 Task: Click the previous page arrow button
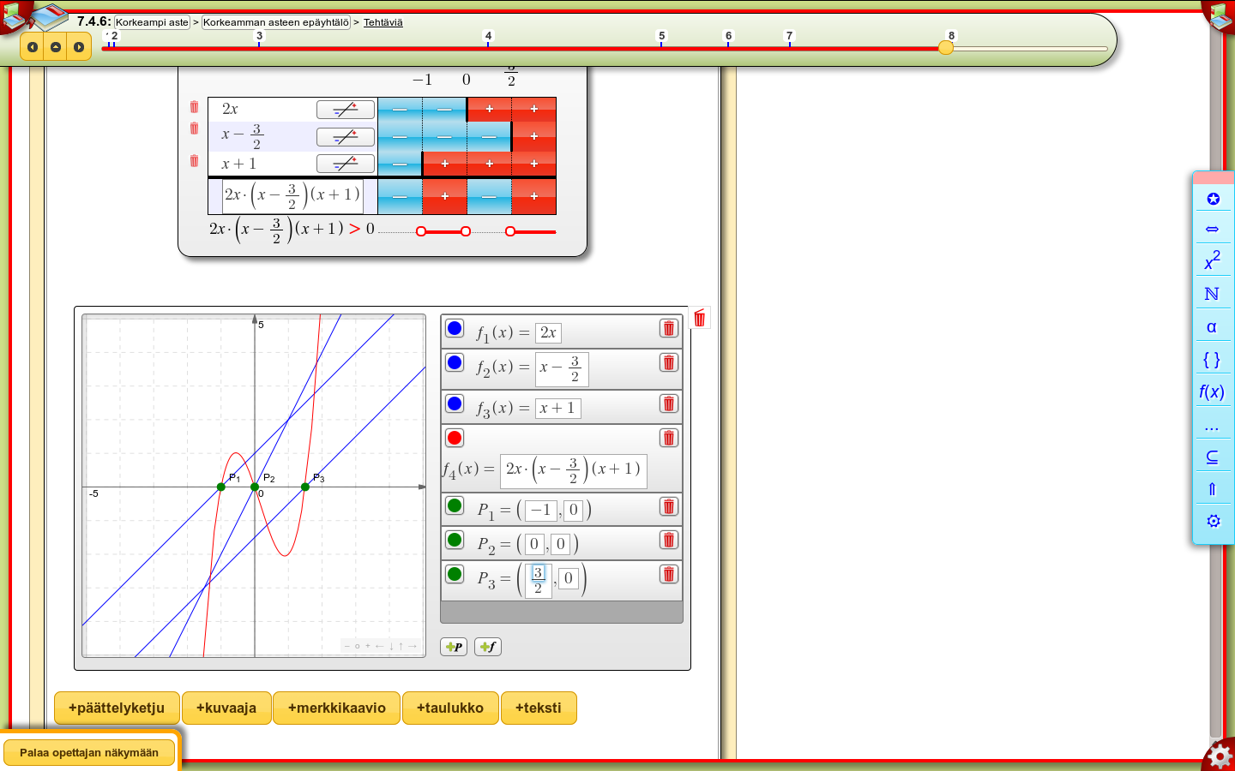pos(33,47)
